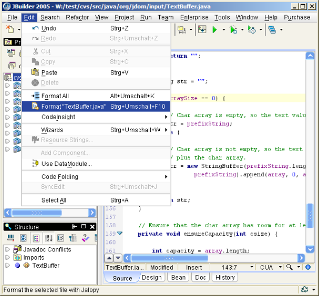Click the first Structure toolbar icon
The image size is (319, 296).
(11, 238)
